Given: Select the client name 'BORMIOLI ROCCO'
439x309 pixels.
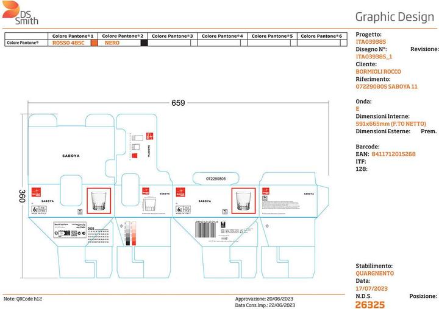Looking at the screenshot, I should coord(378,72).
